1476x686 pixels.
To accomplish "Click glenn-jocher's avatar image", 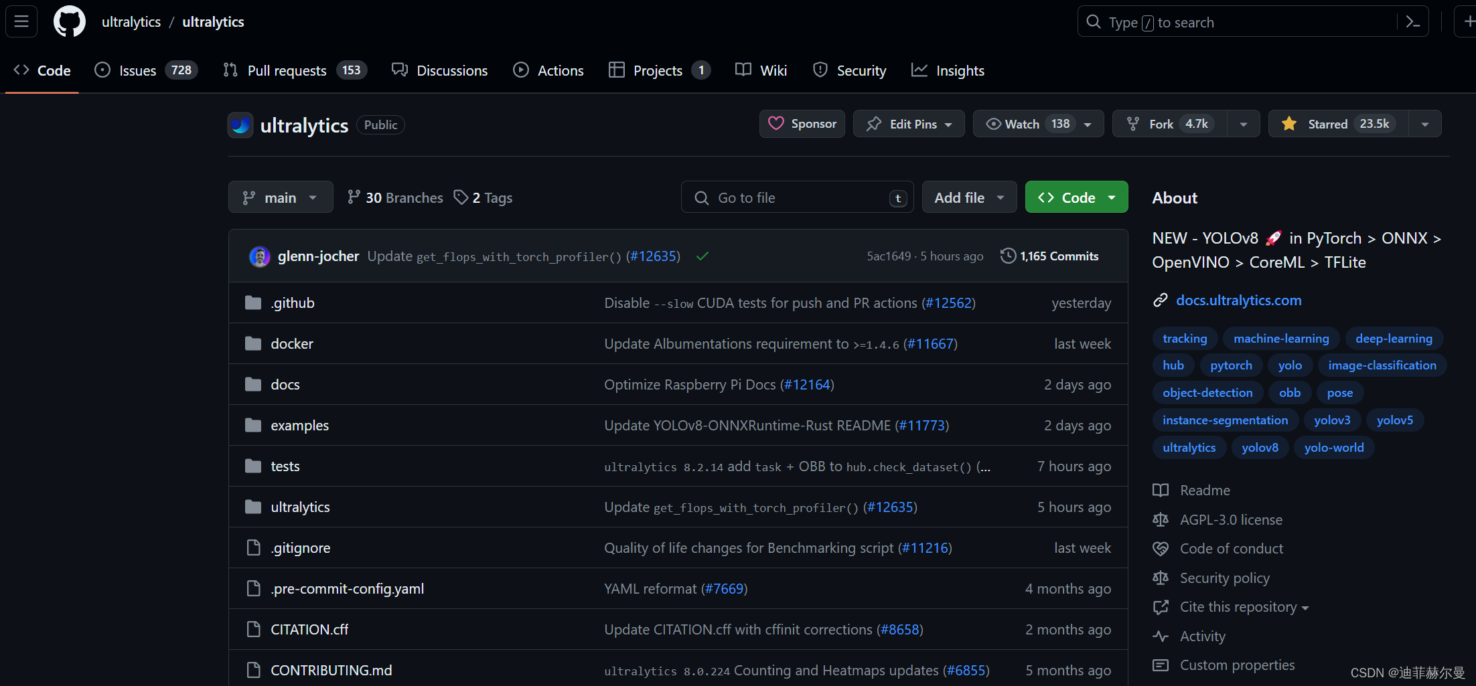I will coord(260,256).
